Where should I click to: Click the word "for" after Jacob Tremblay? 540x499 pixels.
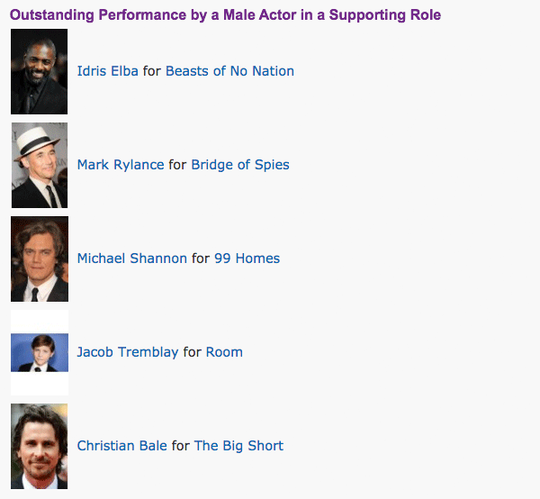click(x=192, y=352)
